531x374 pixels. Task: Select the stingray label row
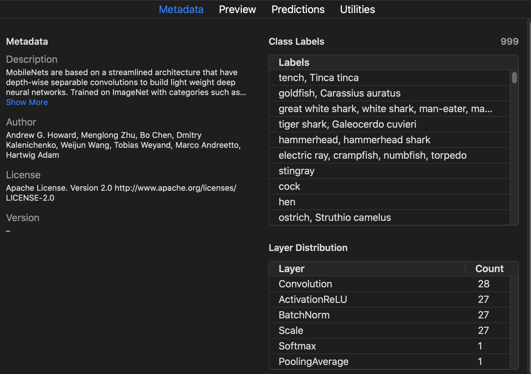pos(296,171)
